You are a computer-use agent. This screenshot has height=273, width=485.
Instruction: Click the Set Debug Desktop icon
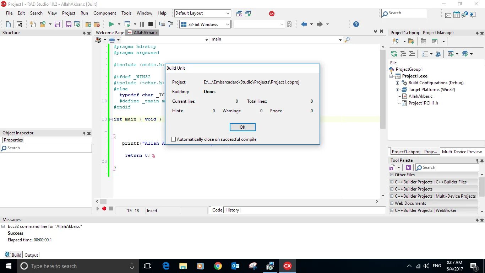(x=248, y=14)
